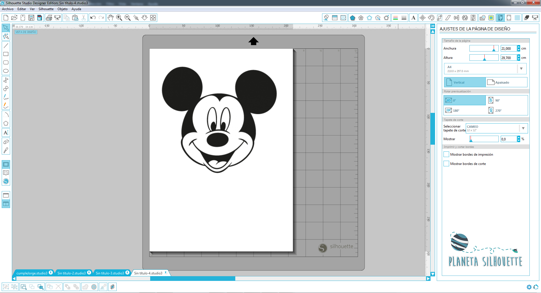The width and height of the screenshot is (541, 293).
Task: Adjust the Altura height slider
Action: (484, 58)
